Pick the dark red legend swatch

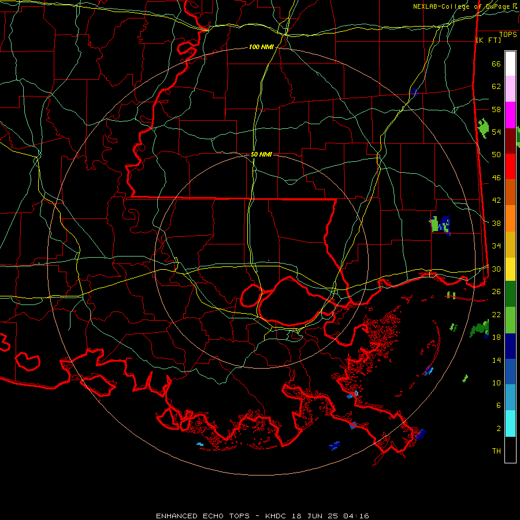click(510, 140)
